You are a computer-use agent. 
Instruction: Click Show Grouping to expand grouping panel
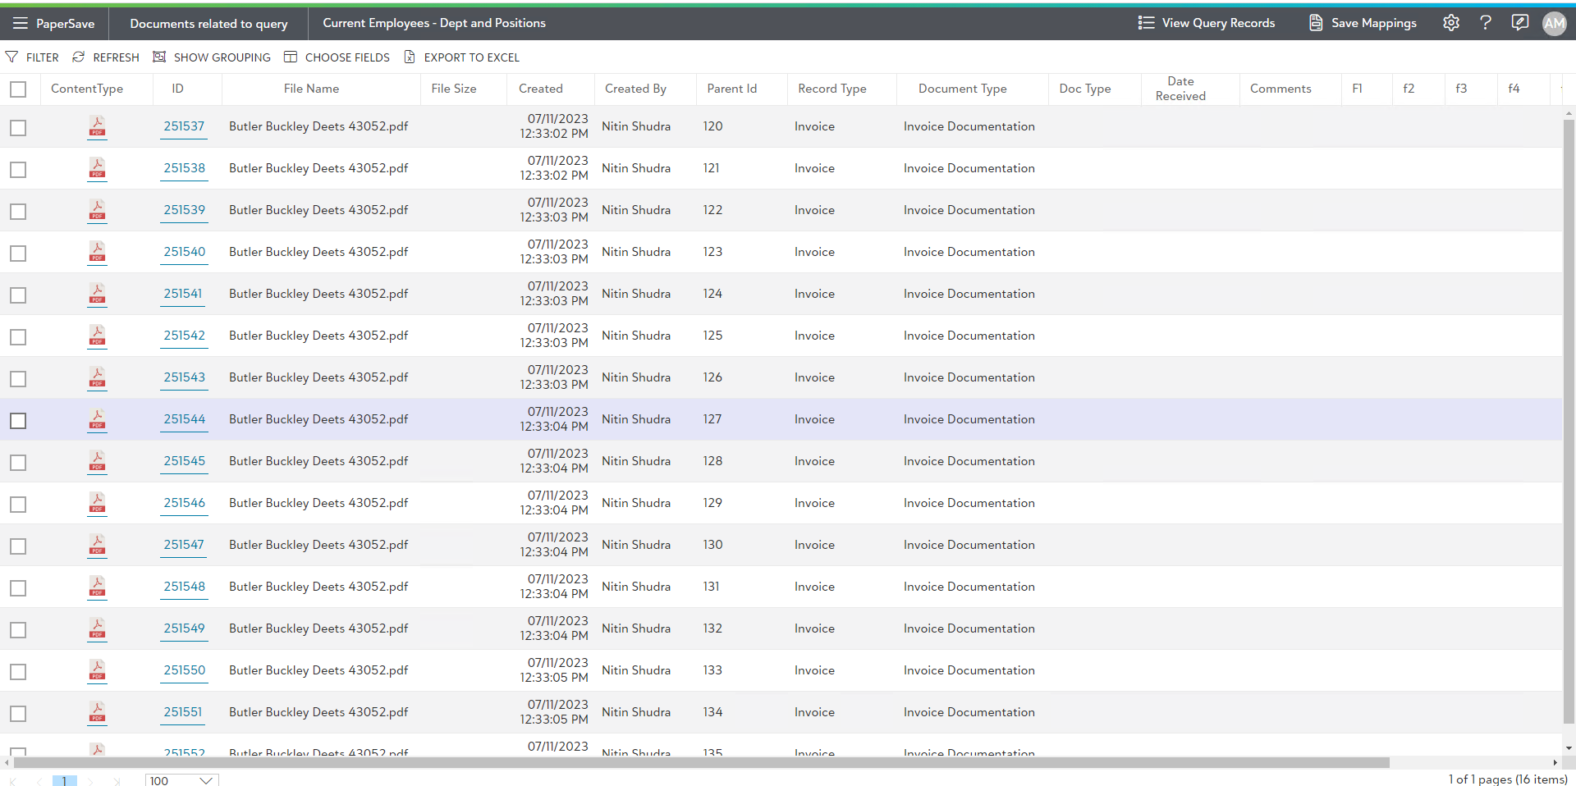point(212,57)
